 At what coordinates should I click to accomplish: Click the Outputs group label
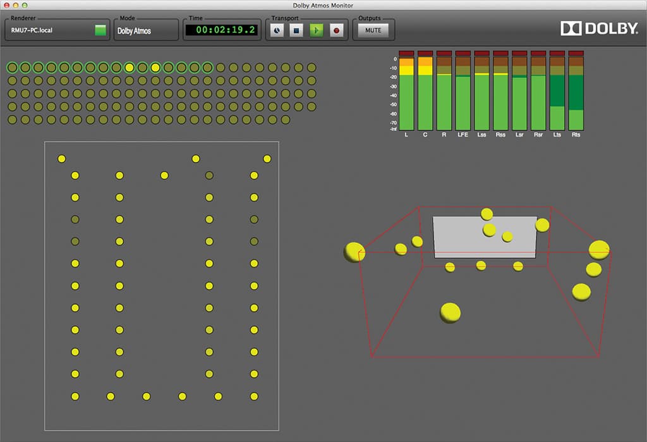coord(369,18)
